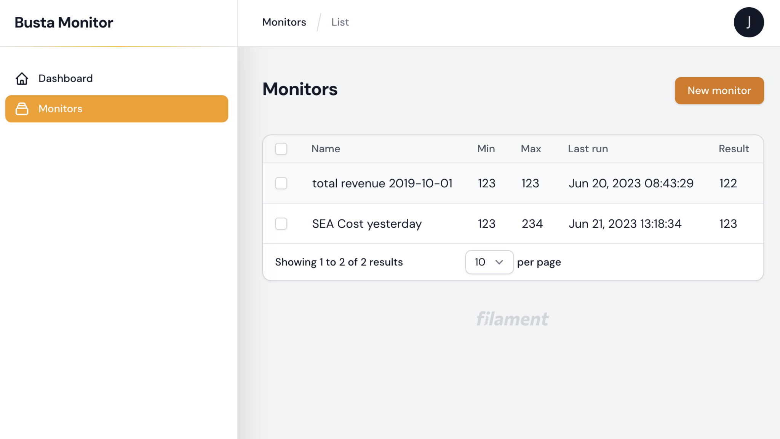Open the SEA Cost yesterday monitor row

pyautogui.click(x=367, y=223)
